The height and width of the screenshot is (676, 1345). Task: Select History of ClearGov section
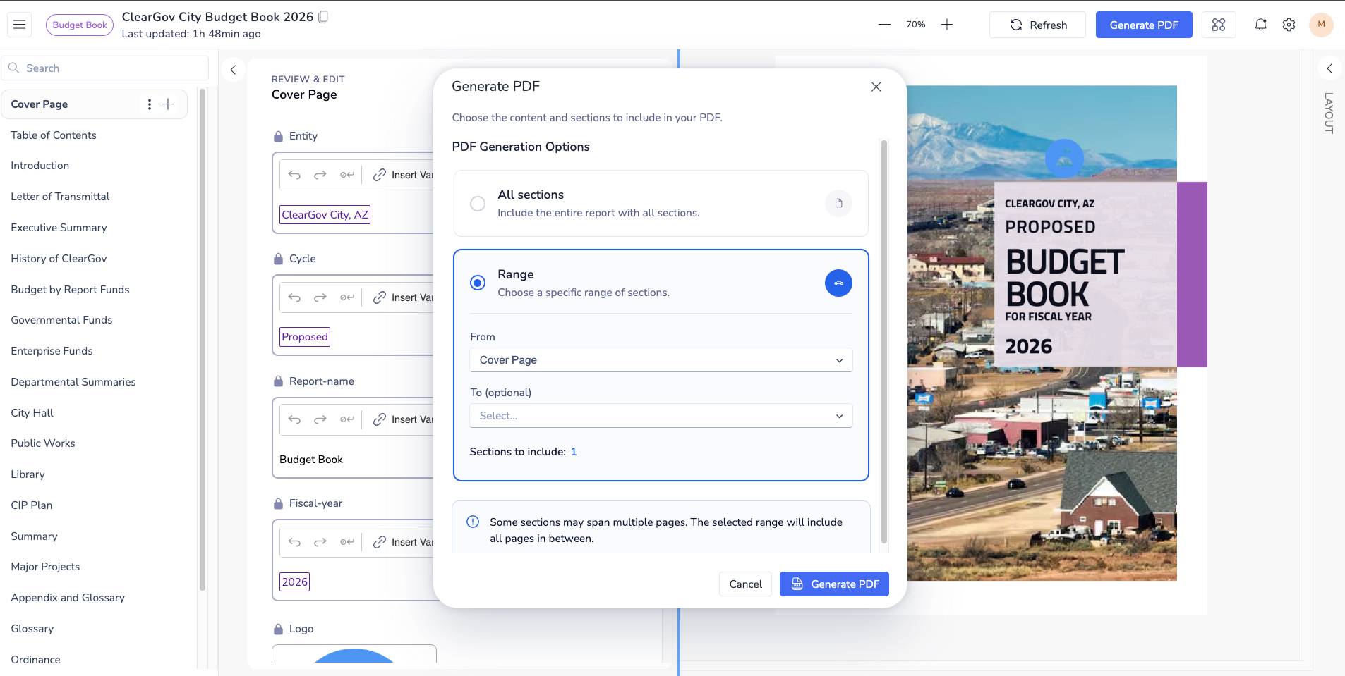(59, 259)
